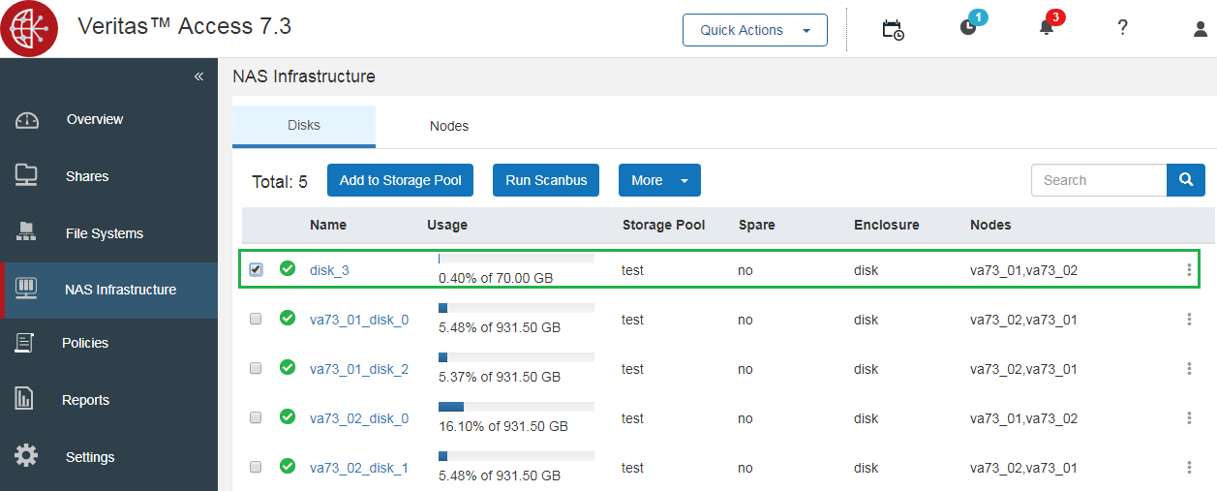Open the Settings gear in sidebar
This screenshot has width=1217, height=491.
point(27,457)
